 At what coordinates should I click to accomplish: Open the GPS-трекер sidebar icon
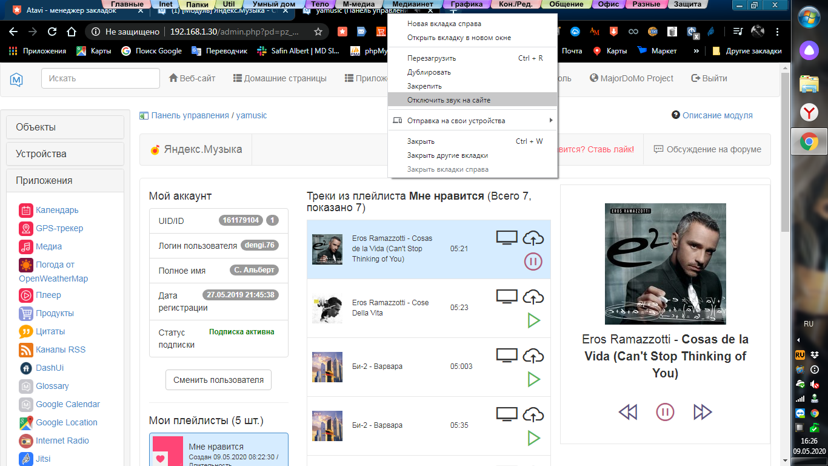(25, 229)
